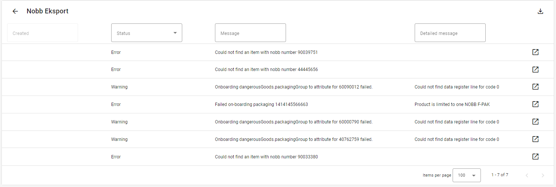Open the items per page dropdown showing 100
The height and width of the screenshot is (187, 556).
(x=466, y=175)
